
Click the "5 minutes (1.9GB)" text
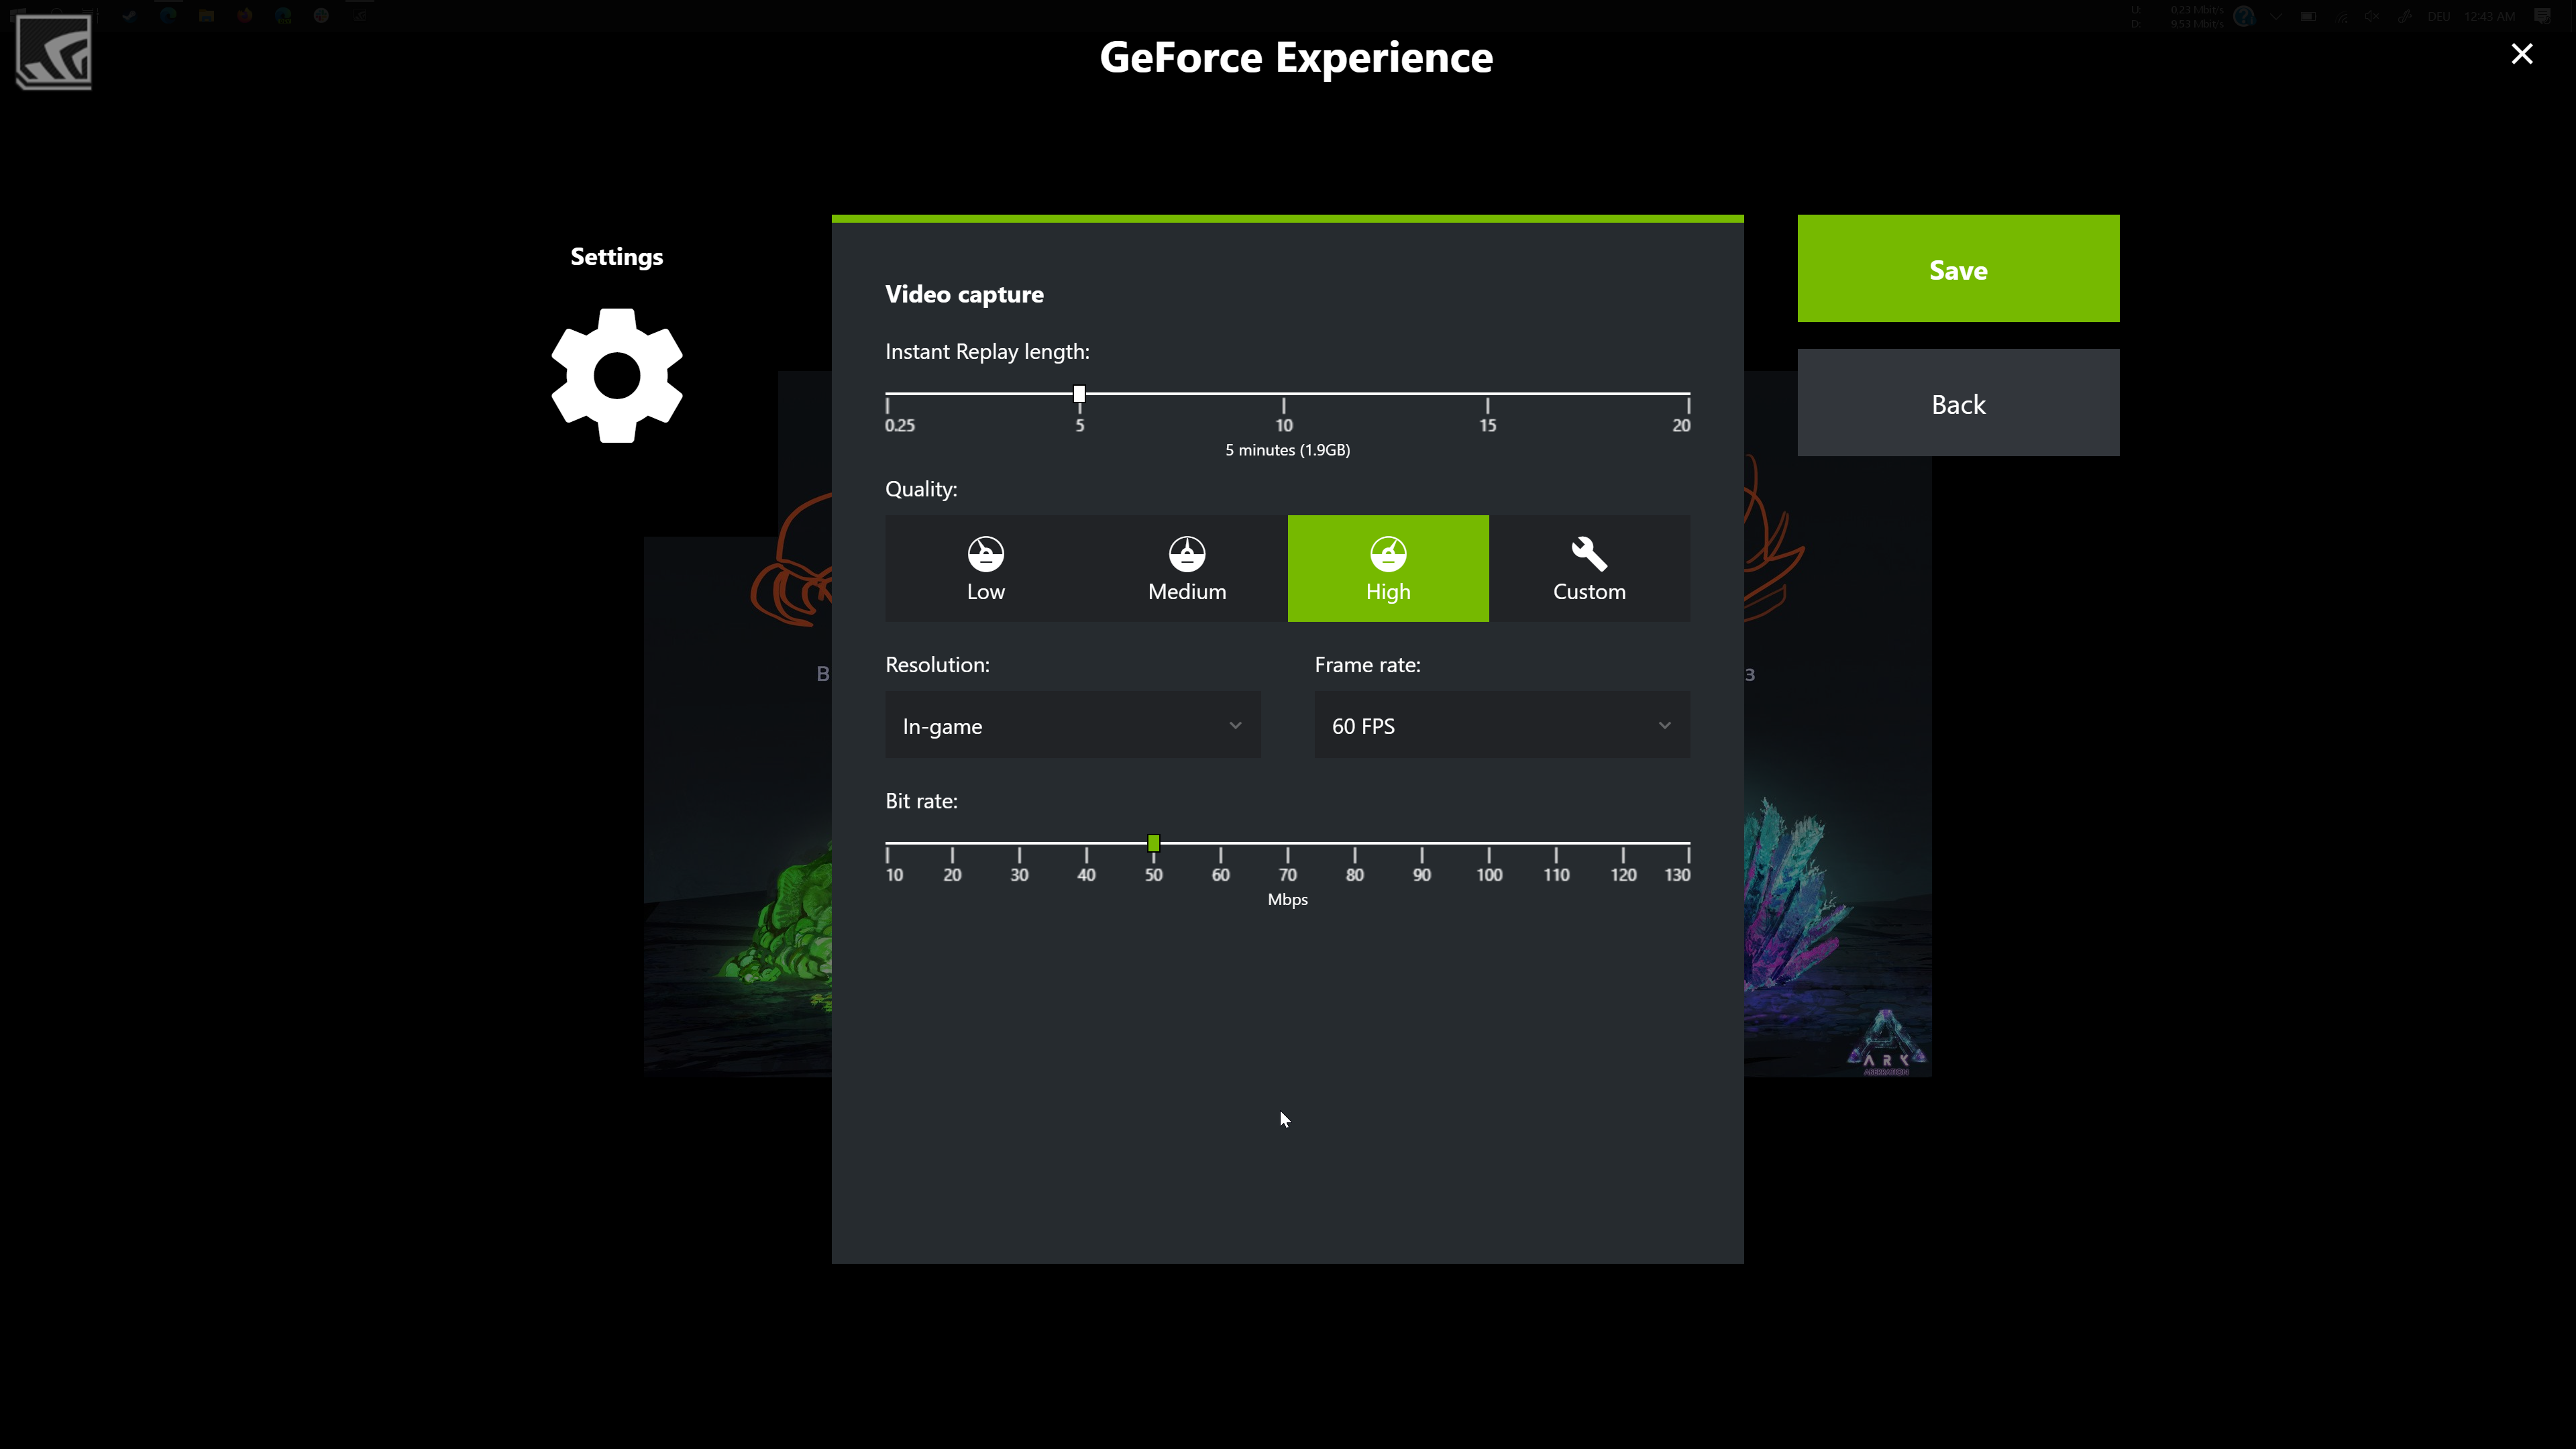click(1287, 450)
